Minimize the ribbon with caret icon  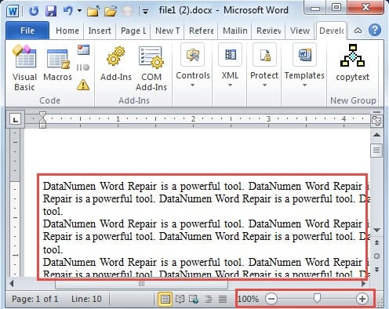pos(358,31)
